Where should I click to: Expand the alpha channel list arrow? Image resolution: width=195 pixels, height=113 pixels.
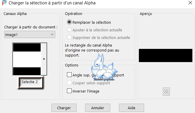tap(44, 59)
